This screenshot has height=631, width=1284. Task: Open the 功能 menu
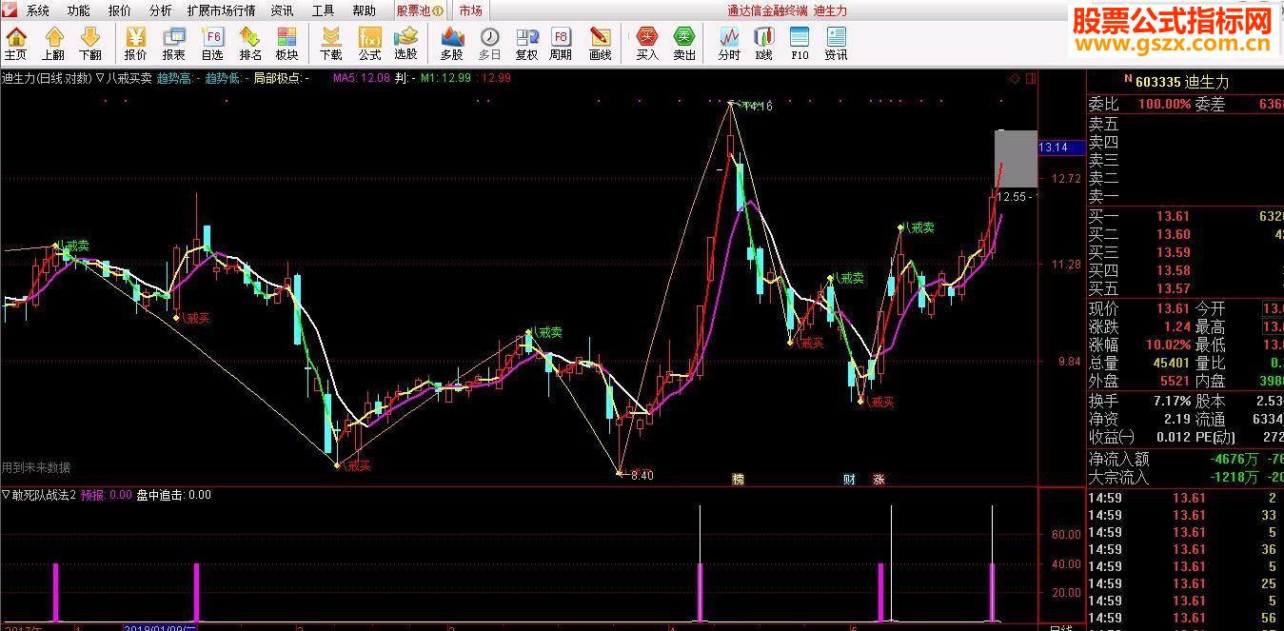(x=79, y=10)
